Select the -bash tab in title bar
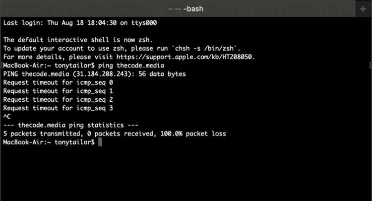Screen dimensions: 372x201 pos(186,9)
